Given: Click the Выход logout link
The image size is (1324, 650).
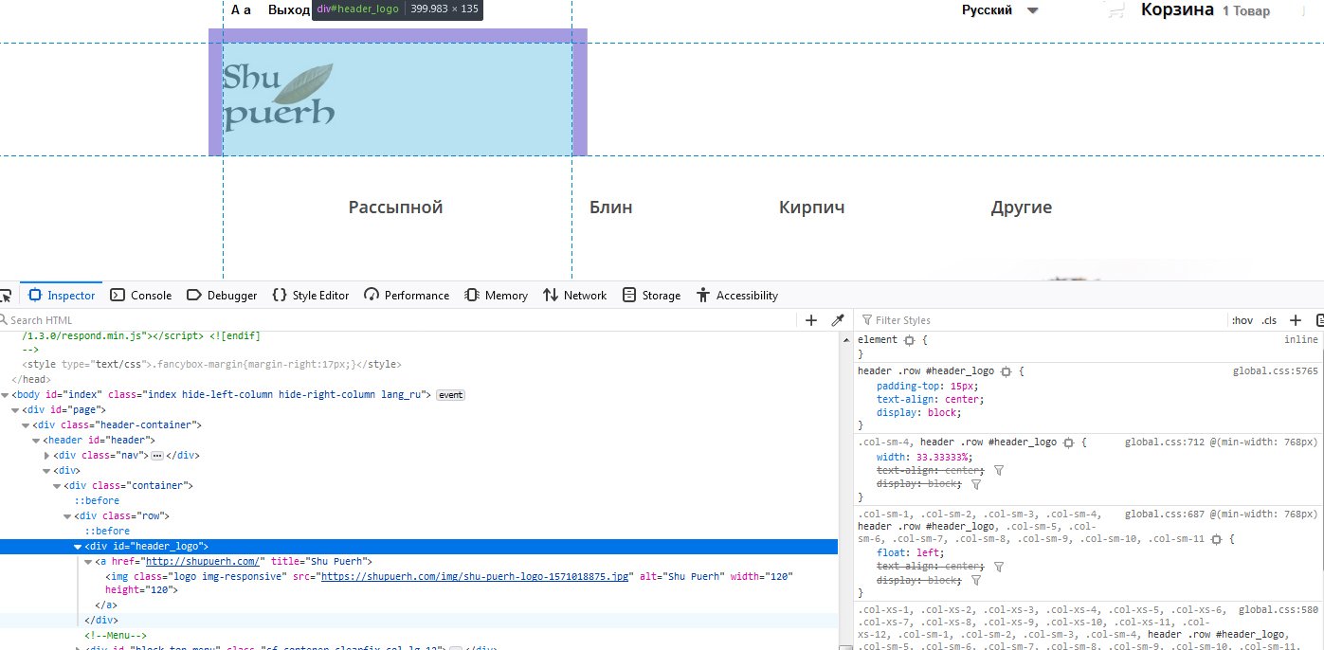Looking at the screenshot, I should tap(289, 10).
